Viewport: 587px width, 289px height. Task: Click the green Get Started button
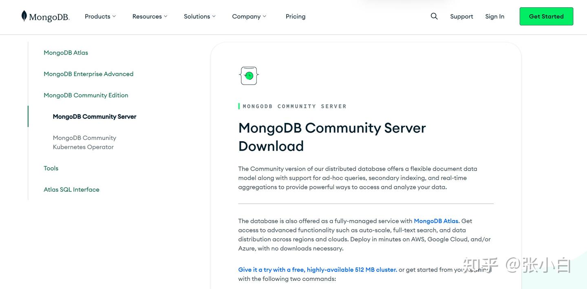point(546,16)
